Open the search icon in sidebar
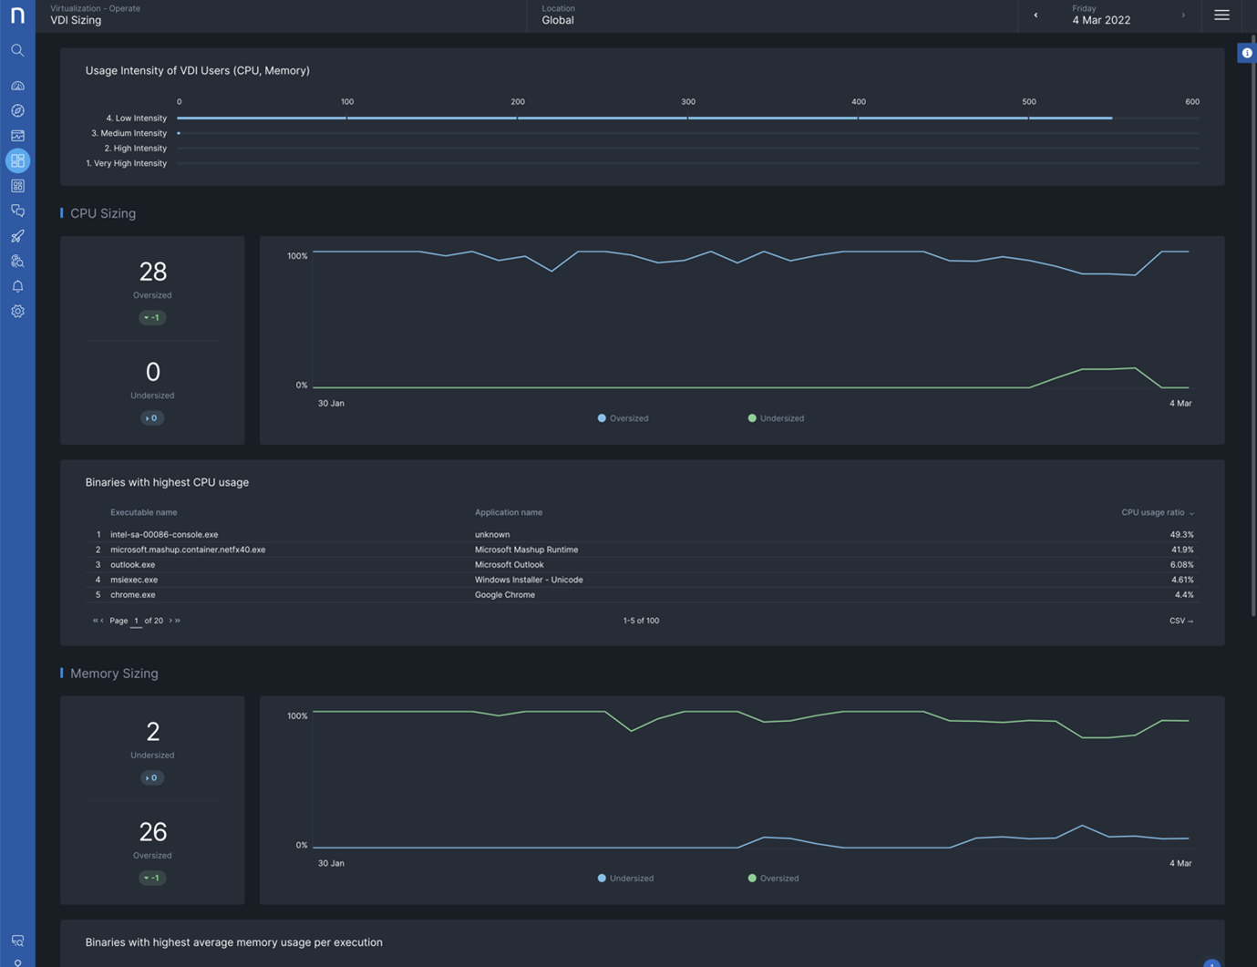 click(x=17, y=50)
